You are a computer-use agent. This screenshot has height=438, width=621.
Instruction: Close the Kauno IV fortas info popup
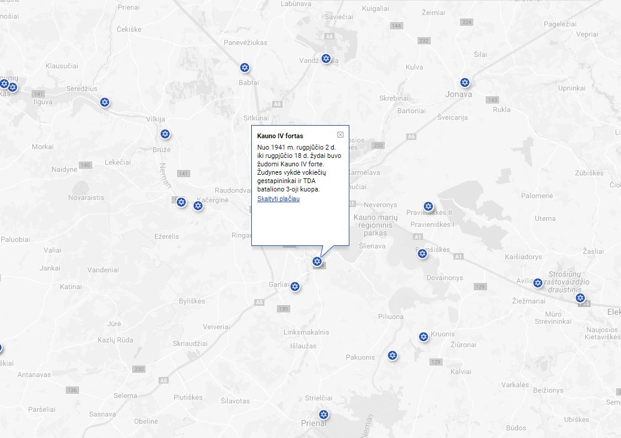coord(340,135)
